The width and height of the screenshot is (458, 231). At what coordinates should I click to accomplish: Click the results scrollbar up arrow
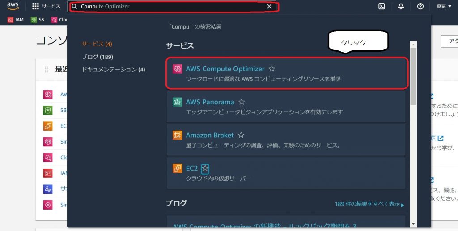point(413,45)
